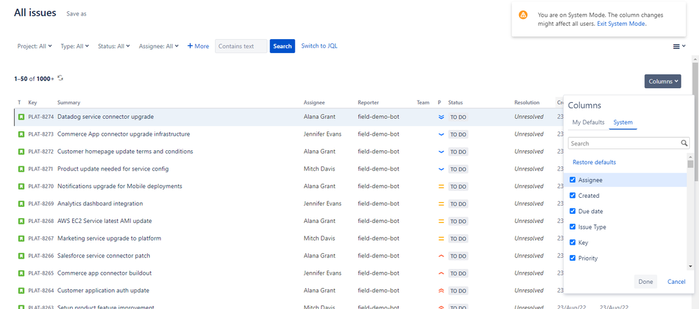Click the search magnifier icon in Columns panel
The width and height of the screenshot is (699, 309).
pyautogui.click(x=684, y=143)
